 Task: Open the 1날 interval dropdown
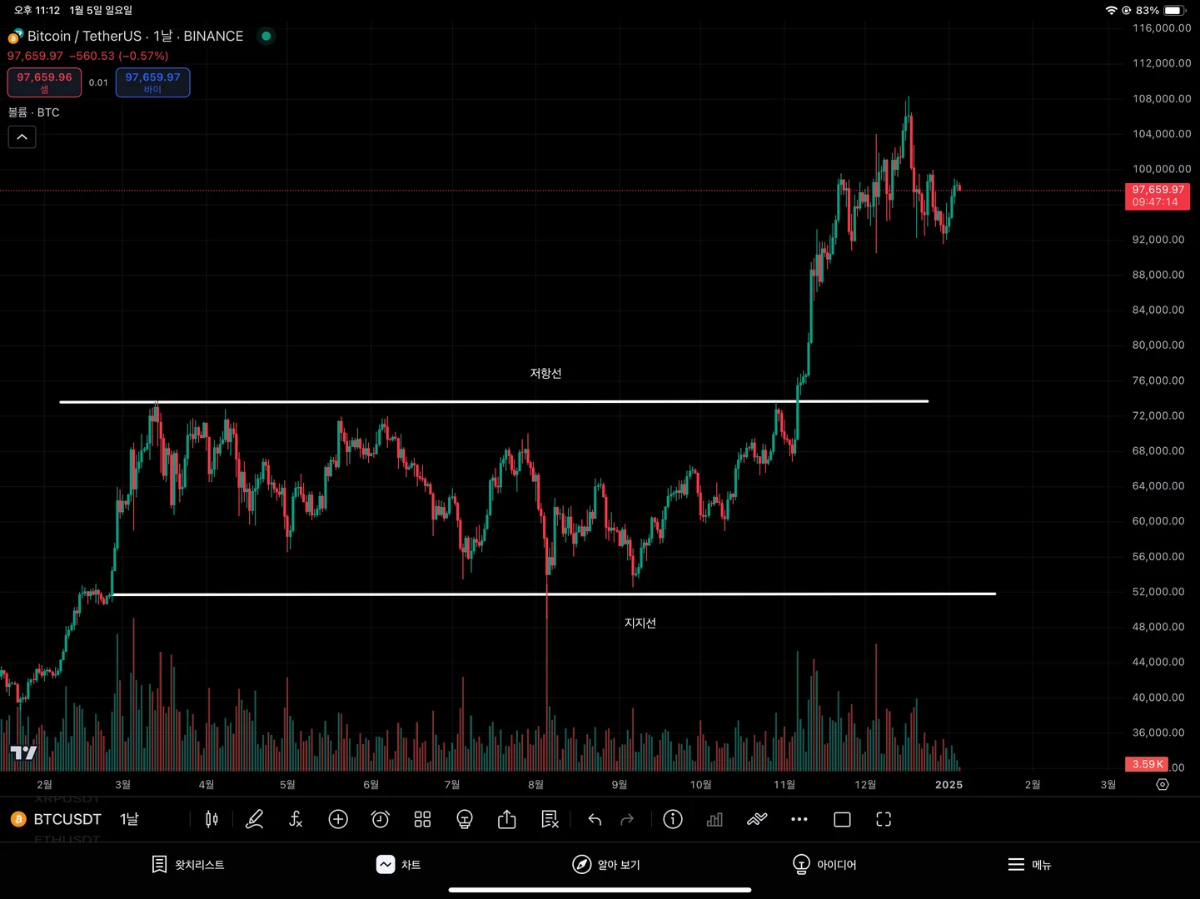129,820
